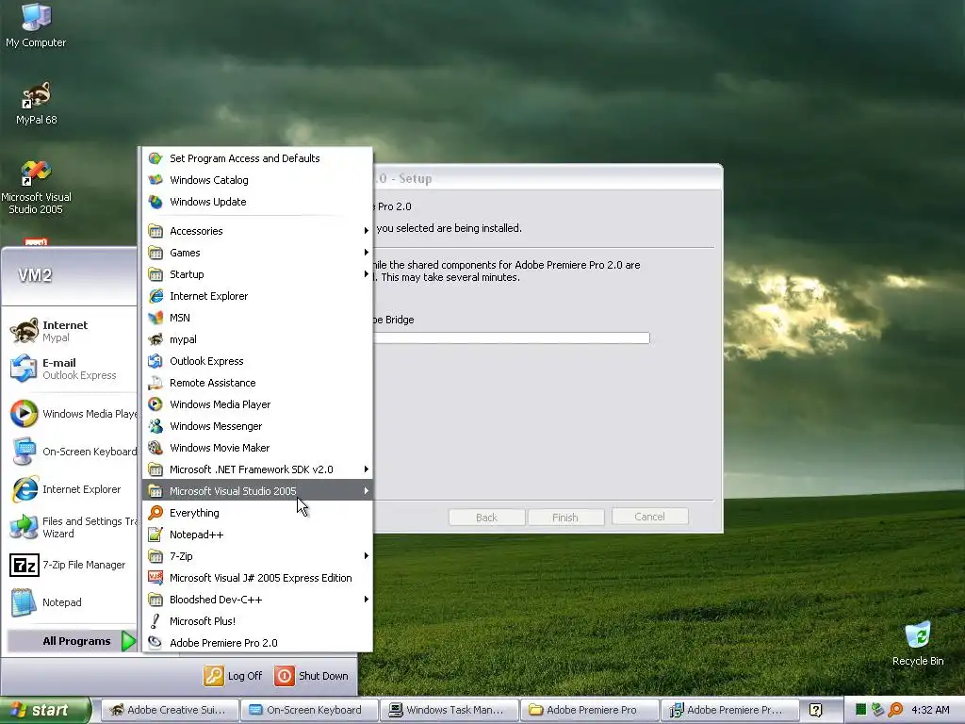Click the Windows Messenger icon
The image size is (965, 724).
155,426
